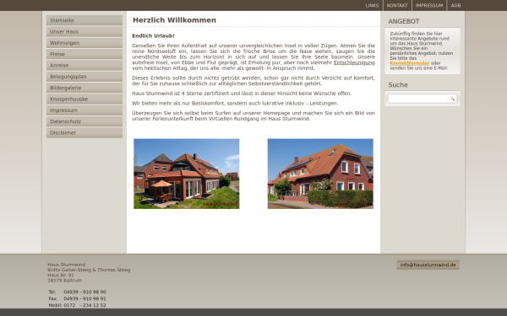This screenshot has width=507, height=316.
Task: Click the info@haussturmwind.de email button
Action: point(428,265)
